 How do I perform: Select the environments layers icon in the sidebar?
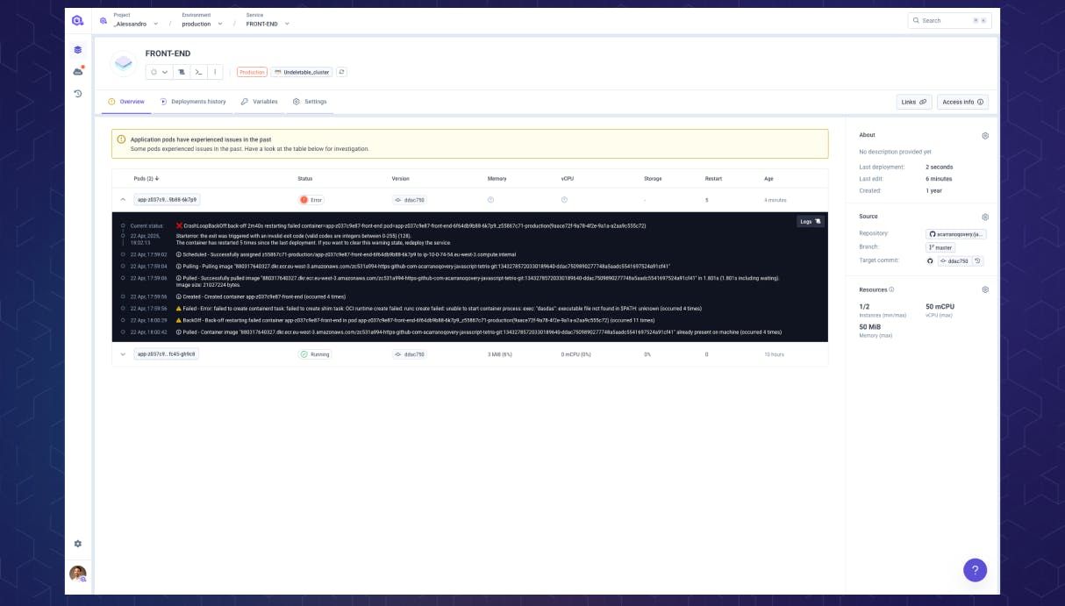77,50
